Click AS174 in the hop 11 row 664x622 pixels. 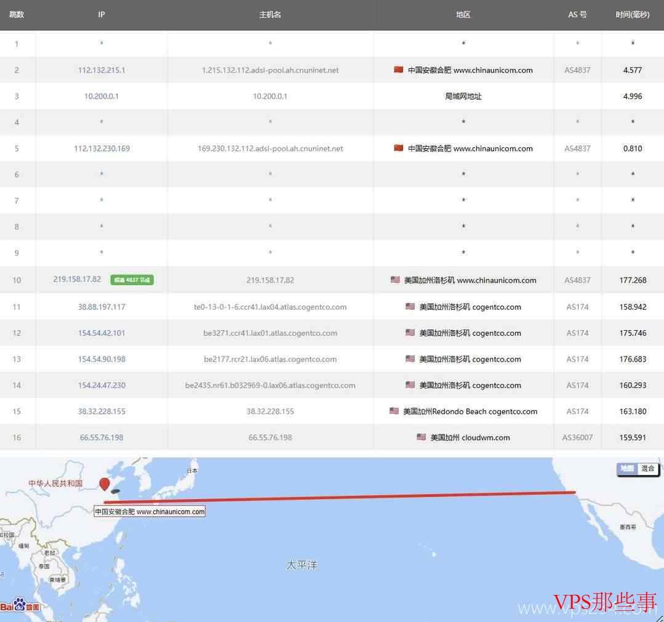click(577, 307)
